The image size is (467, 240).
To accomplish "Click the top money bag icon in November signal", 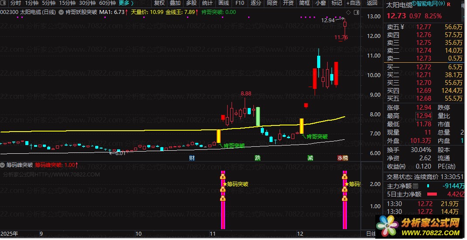I will (x=222, y=177).
